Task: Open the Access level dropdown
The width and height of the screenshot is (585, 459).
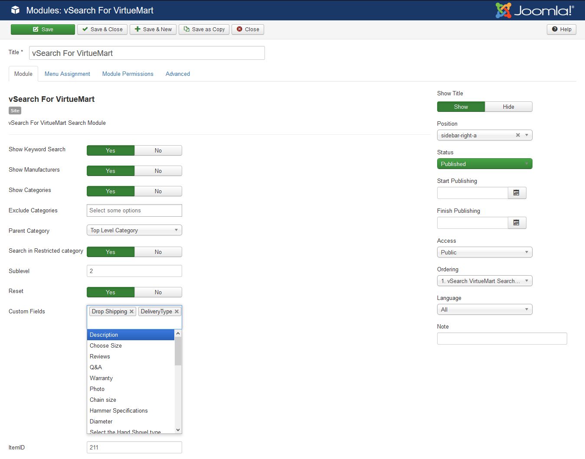Action: click(x=484, y=252)
